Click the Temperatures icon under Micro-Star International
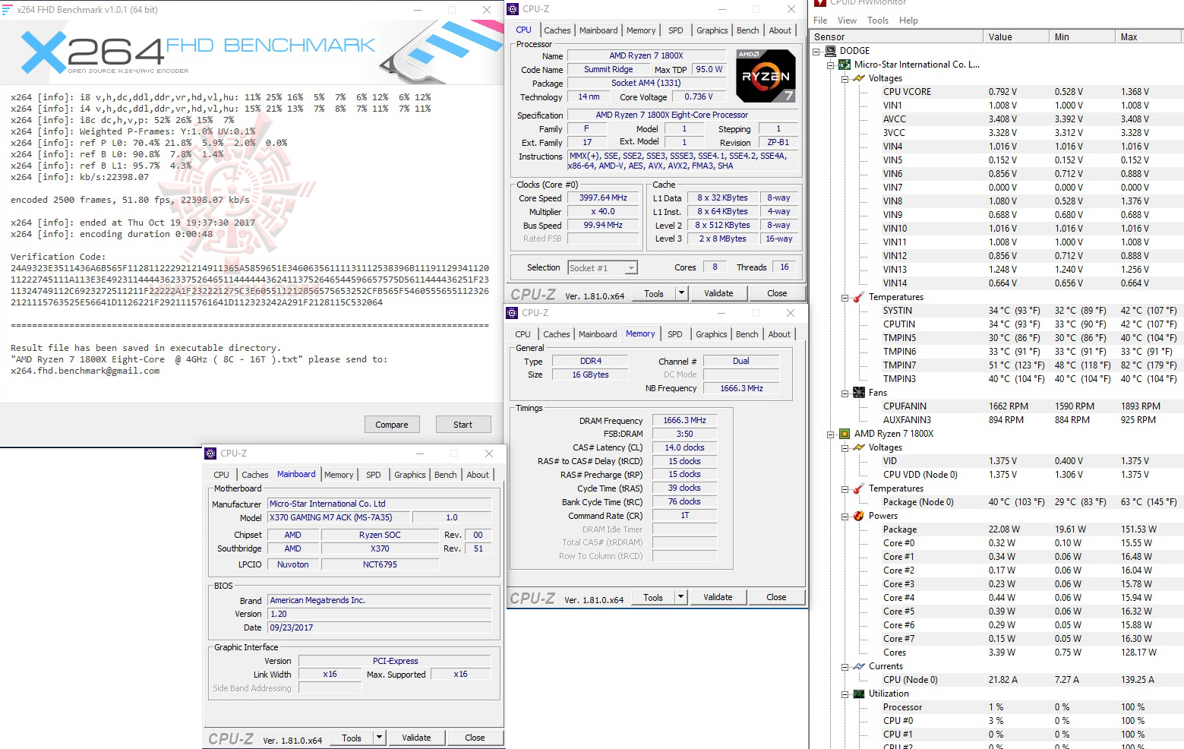This screenshot has height=749, width=1184. 857,296
